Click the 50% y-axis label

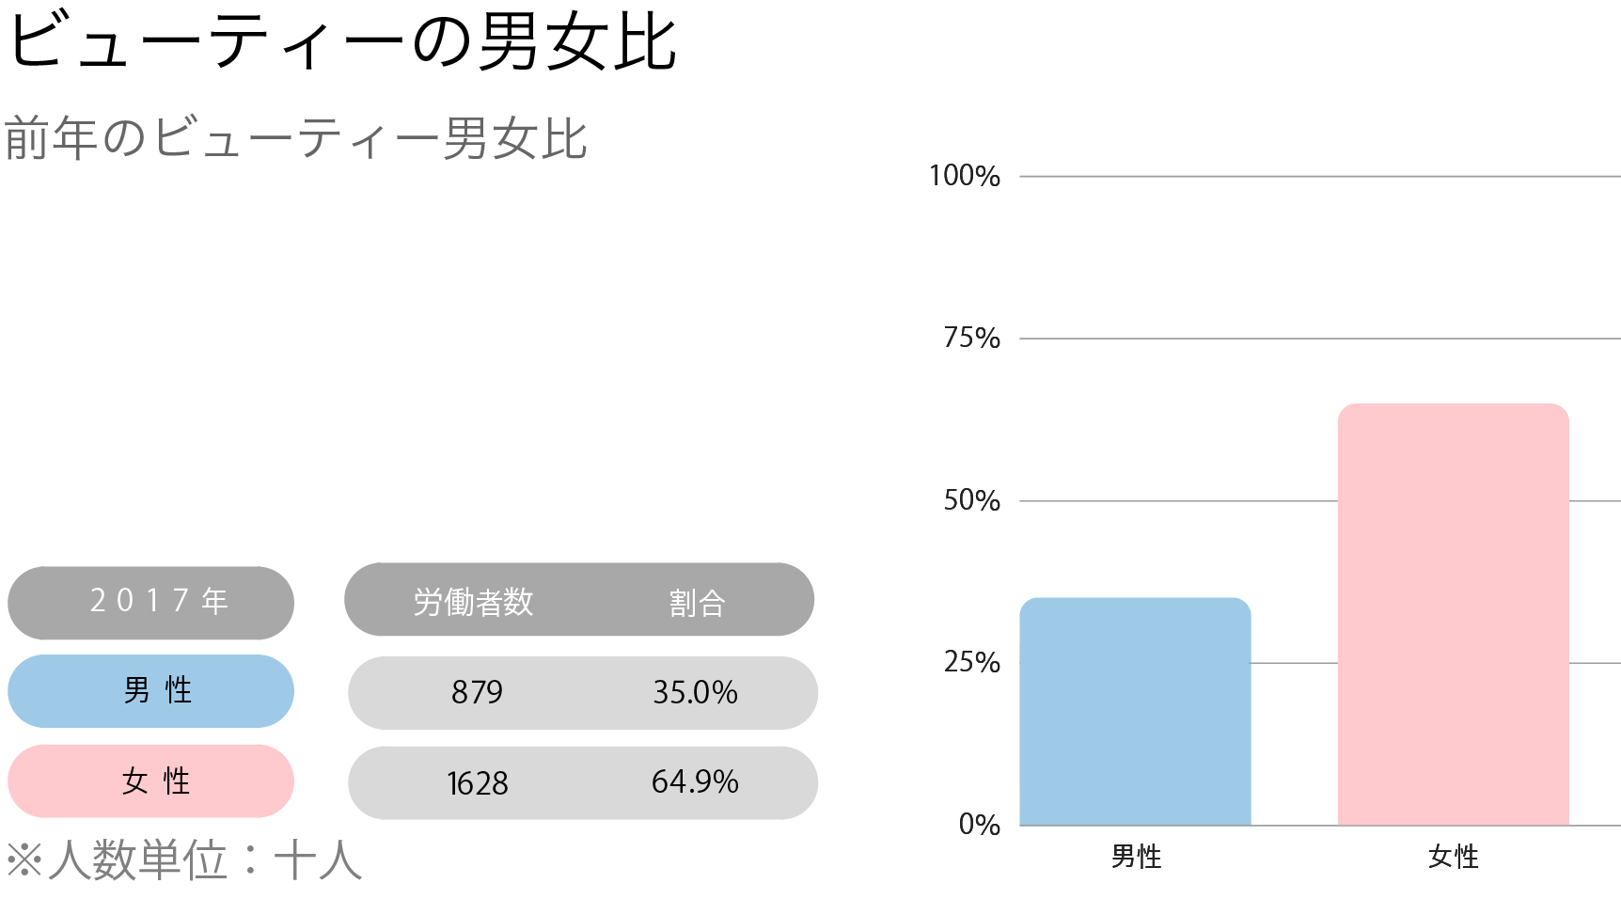[x=972, y=500]
